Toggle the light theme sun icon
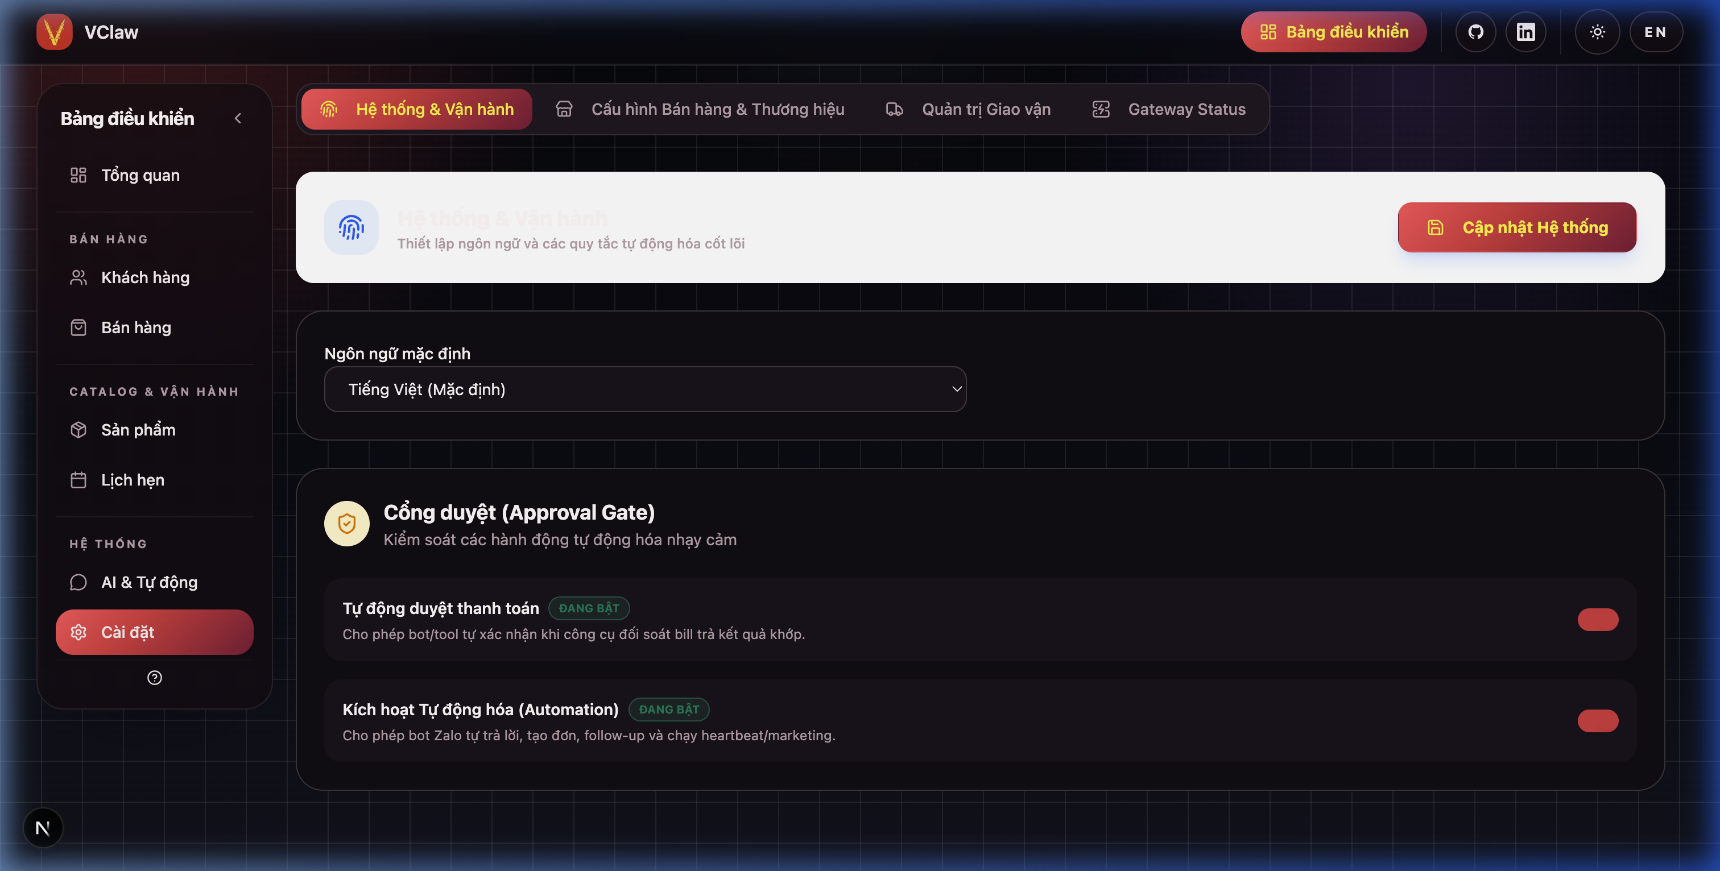This screenshot has height=871, width=1720. (x=1597, y=32)
